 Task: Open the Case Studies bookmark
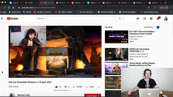[150, 12]
